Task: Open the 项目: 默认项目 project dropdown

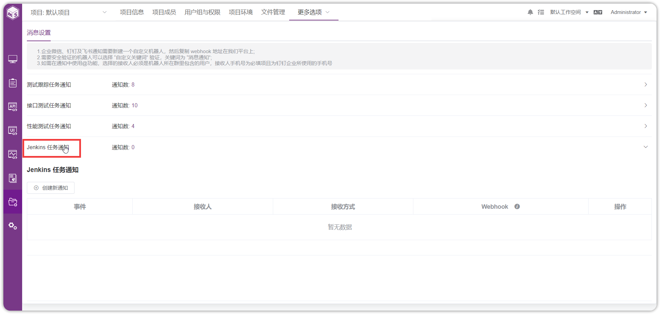Action: pyautogui.click(x=68, y=12)
